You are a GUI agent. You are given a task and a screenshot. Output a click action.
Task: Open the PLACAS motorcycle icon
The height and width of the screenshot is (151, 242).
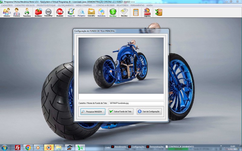60,12
